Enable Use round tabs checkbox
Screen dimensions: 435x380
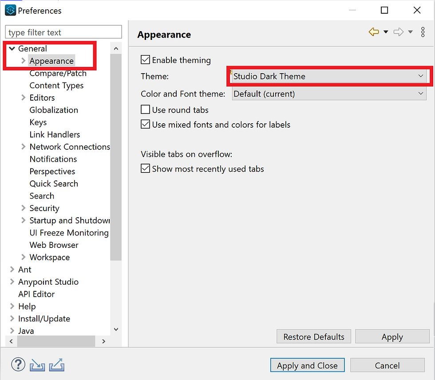coord(146,110)
